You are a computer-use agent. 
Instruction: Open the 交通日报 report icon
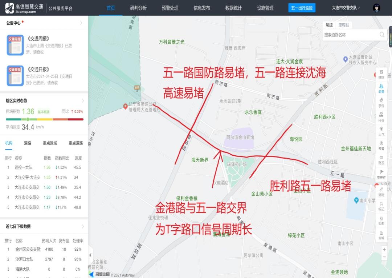pos(15,76)
